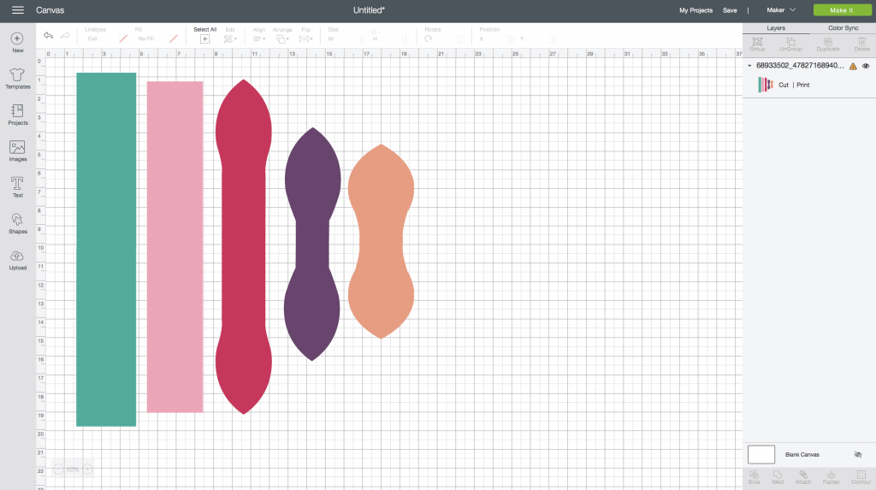Select the Layers tab
Screen dimensions: 876x490
coord(776,28)
